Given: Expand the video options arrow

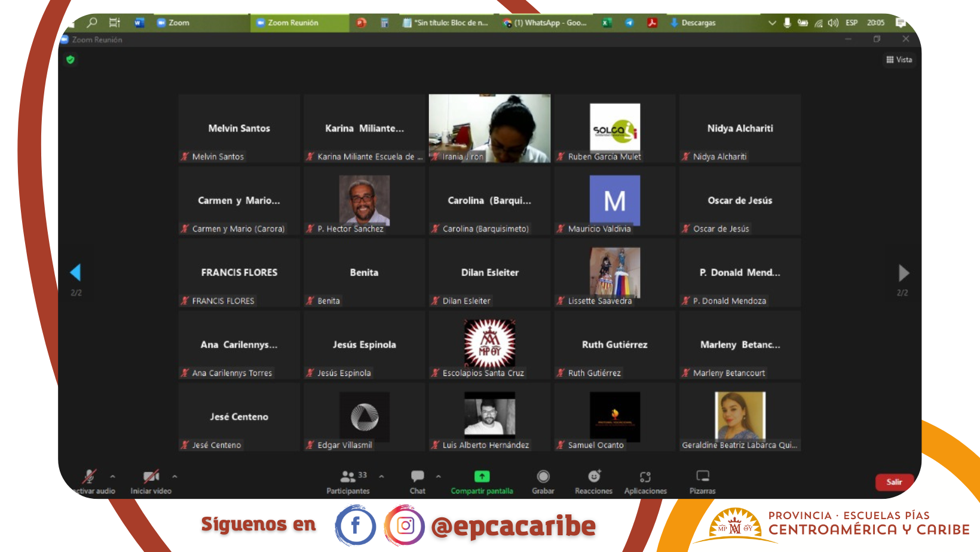Looking at the screenshot, I should coord(174,477).
